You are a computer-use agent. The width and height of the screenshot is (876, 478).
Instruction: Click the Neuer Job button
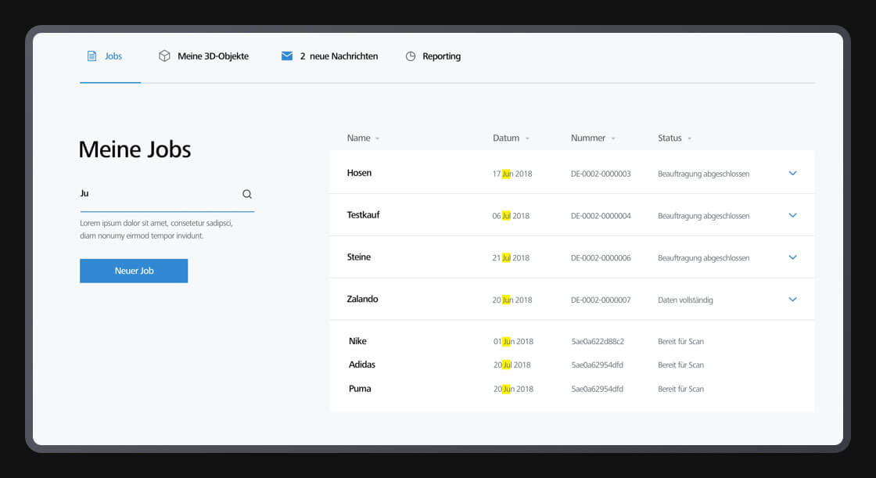click(134, 271)
